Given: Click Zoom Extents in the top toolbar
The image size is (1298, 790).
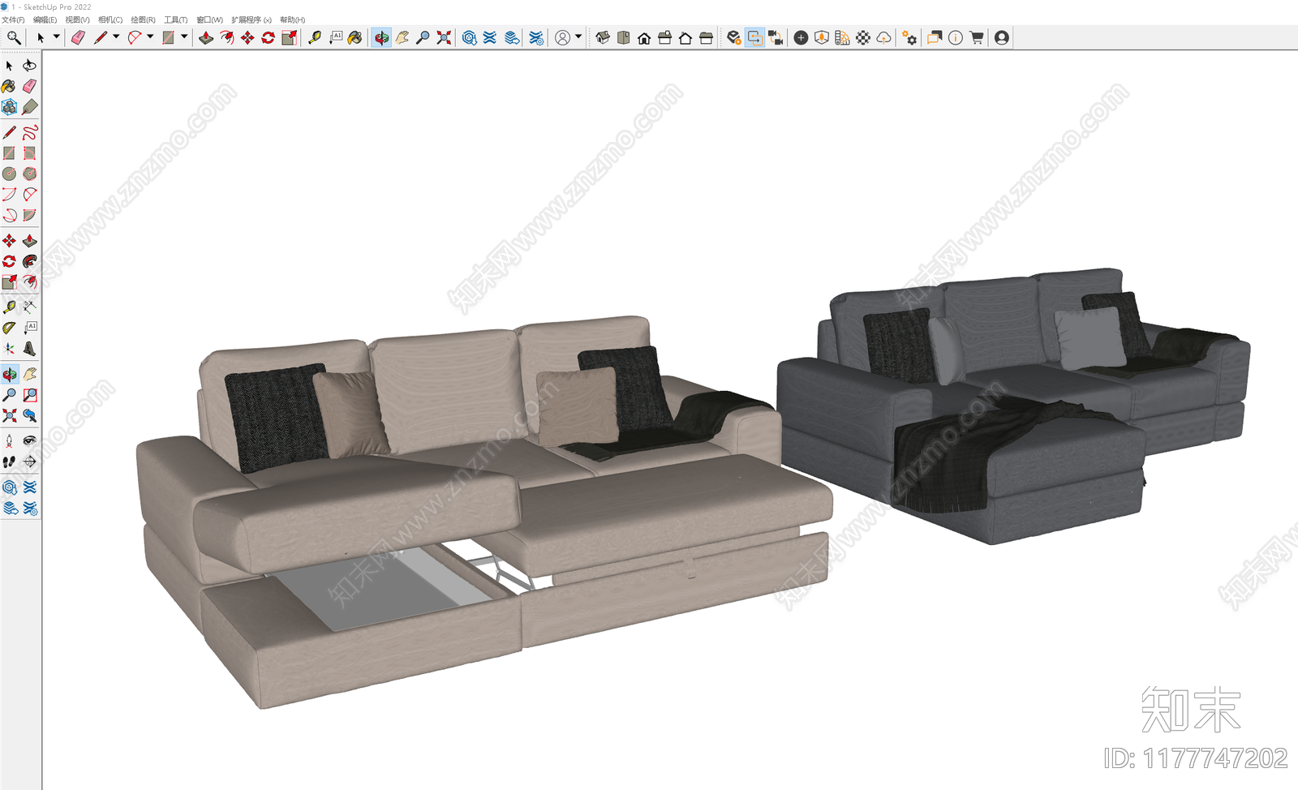Looking at the screenshot, I should [x=444, y=37].
